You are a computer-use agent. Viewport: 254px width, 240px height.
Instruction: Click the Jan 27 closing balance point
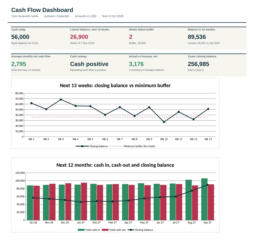pyautogui.click(x=81, y=202)
